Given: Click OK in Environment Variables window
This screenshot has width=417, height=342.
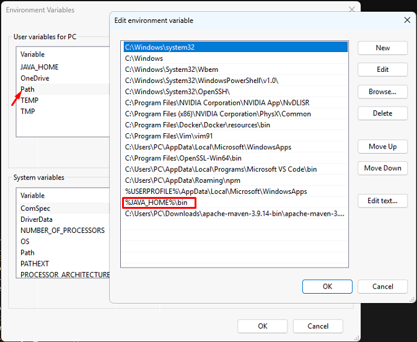Looking at the screenshot, I should [263, 326].
